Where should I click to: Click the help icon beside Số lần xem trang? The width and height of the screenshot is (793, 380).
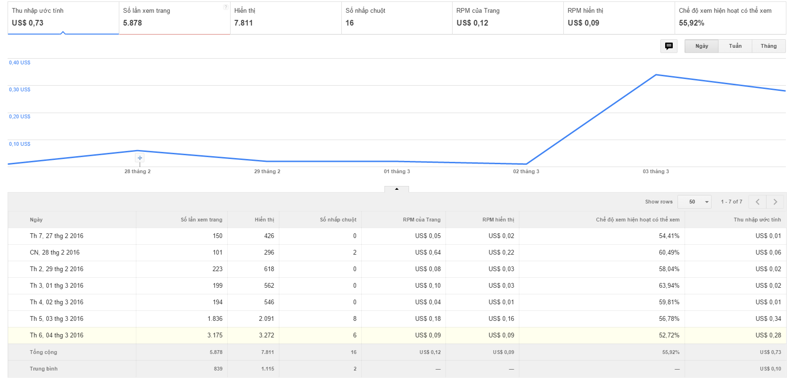point(225,7)
